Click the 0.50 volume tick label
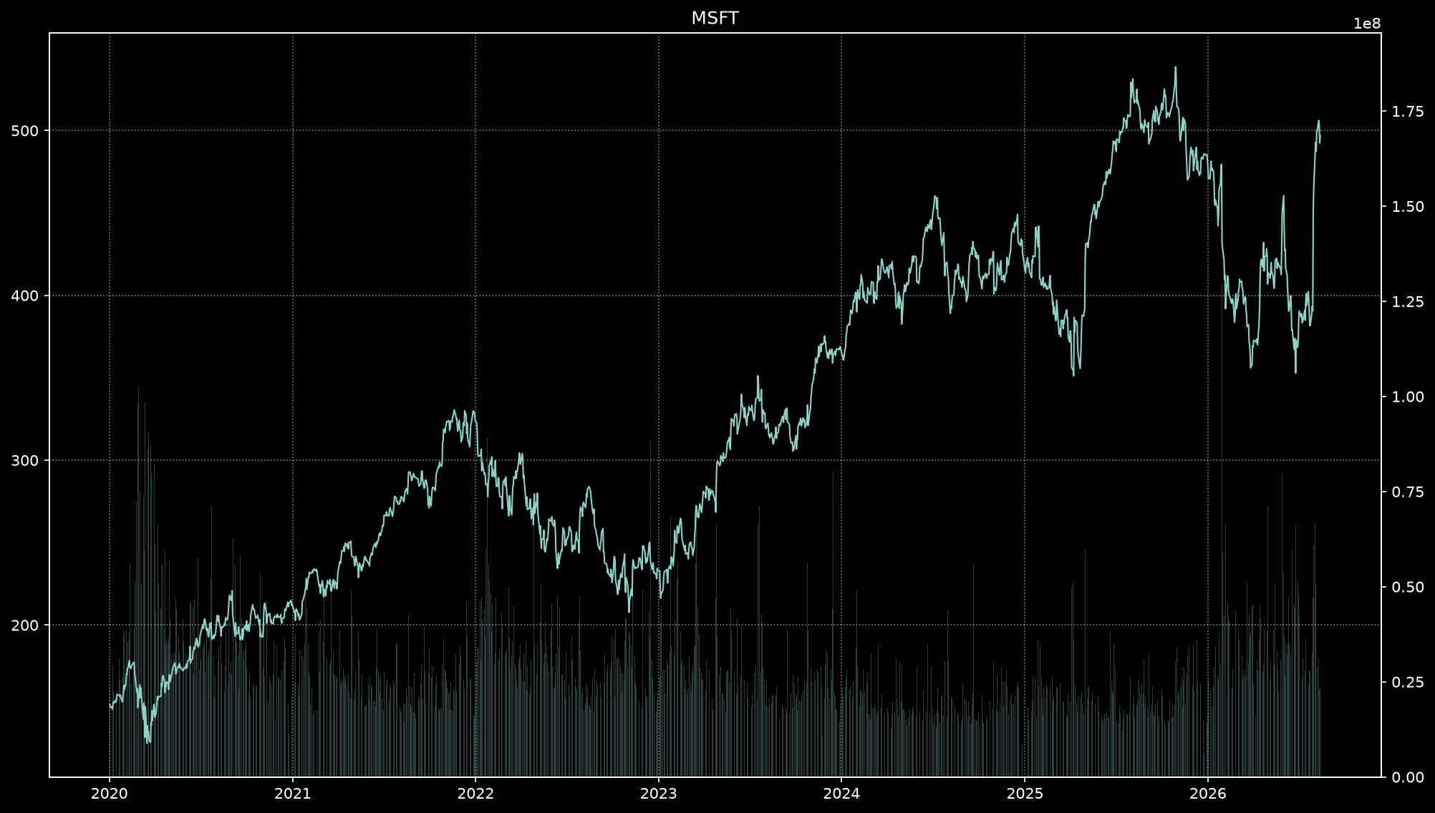 (x=1408, y=587)
